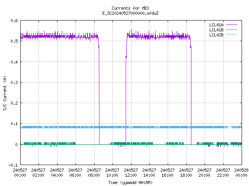This screenshot has width=249, height=186.
Task: Click the 0.4 y-axis tick label
Action: coord(14,62)
